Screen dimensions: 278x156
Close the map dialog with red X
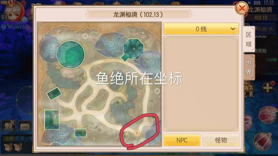point(241,8)
